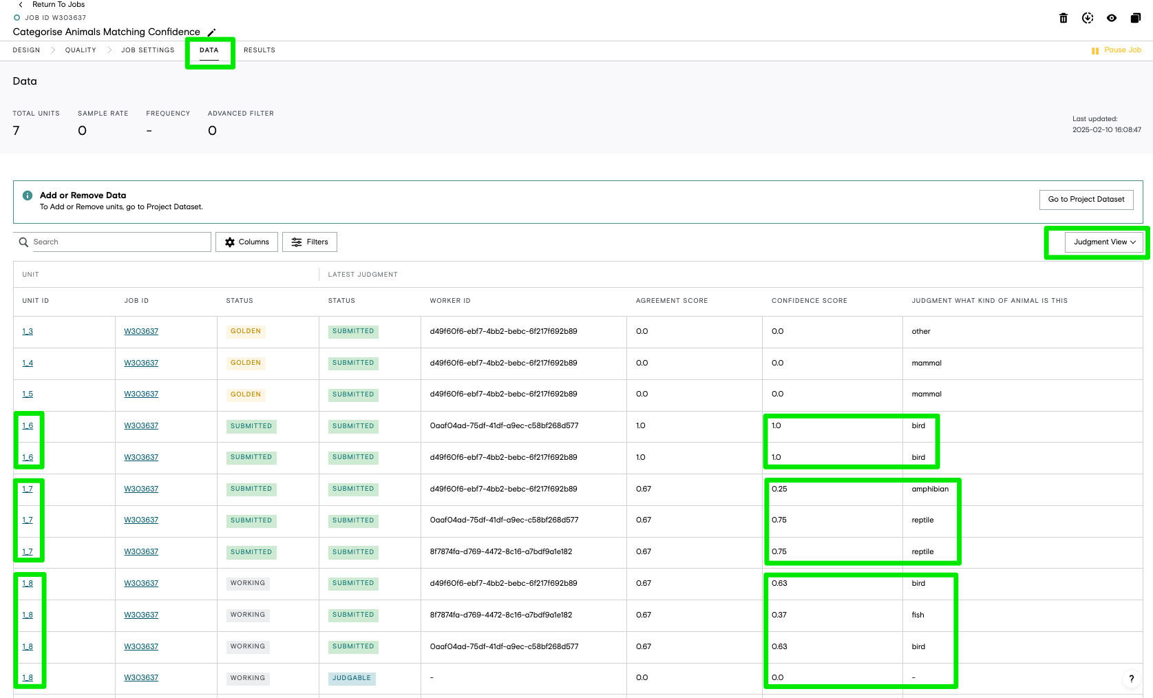1153x698 pixels.
Task: Edit job title with pencil icon
Action: coord(212,32)
